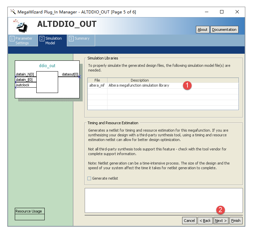Minimize the MegaWizard window
The image size is (253, 232).
click(207, 12)
